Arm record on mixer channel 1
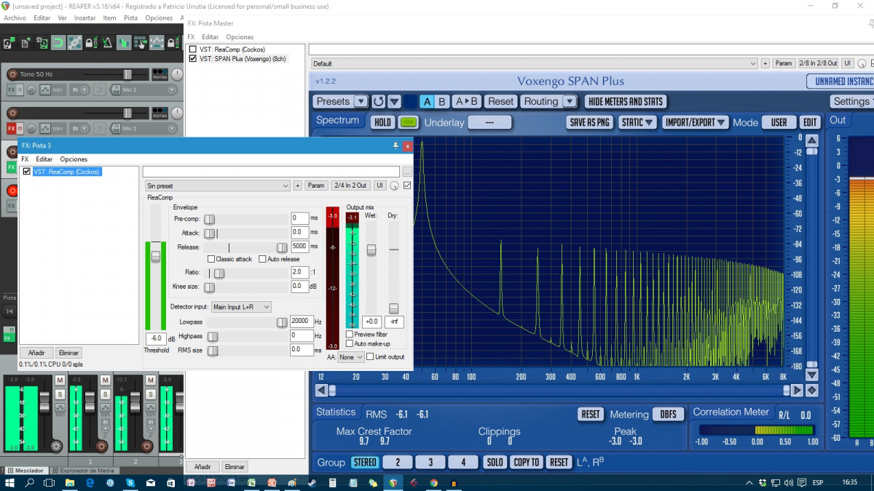 [101, 446]
